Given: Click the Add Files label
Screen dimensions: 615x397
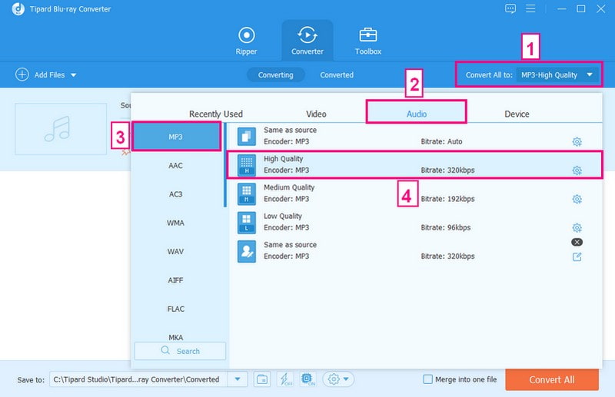Looking at the screenshot, I should (x=49, y=74).
